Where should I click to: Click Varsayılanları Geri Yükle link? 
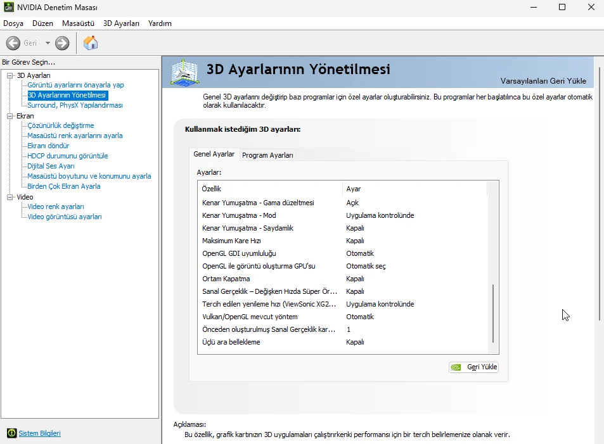point(543,81)
